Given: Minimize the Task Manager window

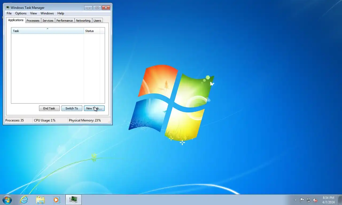Looking at the screenshot, I should click(x=88, y=8).
